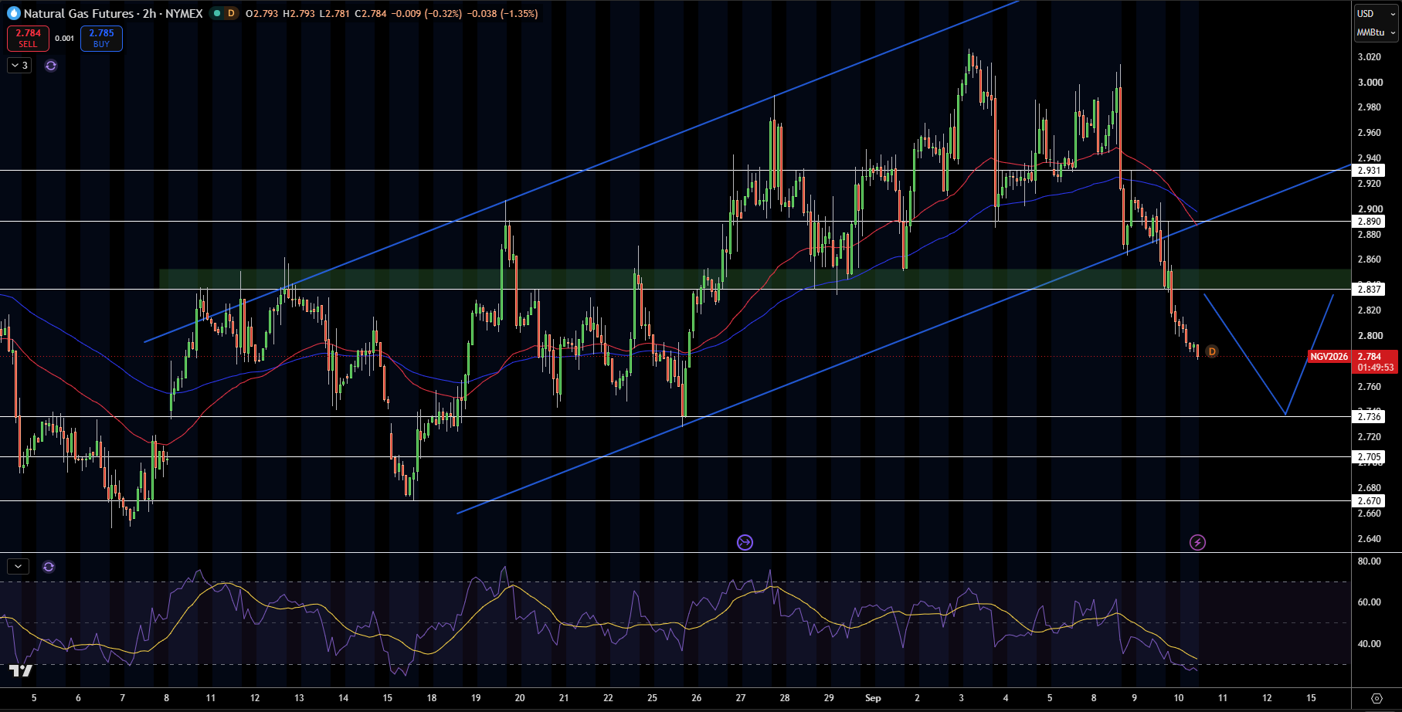Click the Natural Gas droplet symbol icon
The height and width of the screenshot is (712, 1402).
(13, 13)
